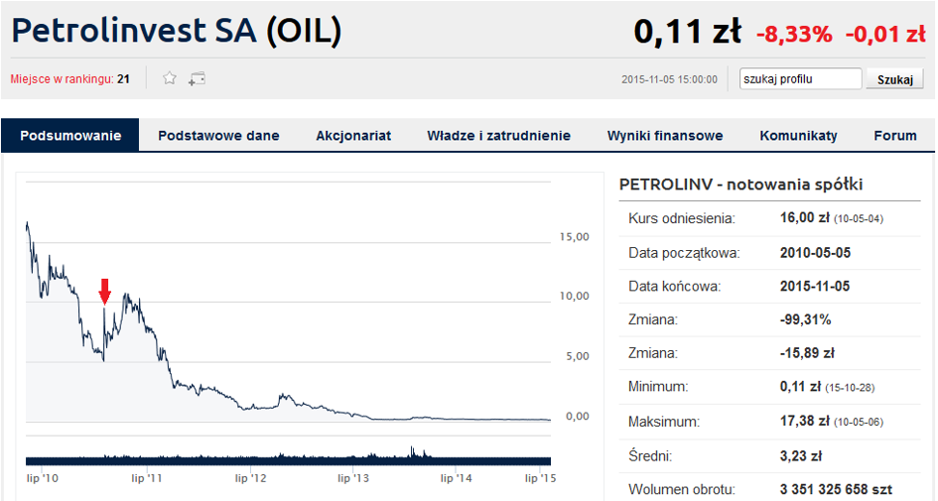The width and height of the screenshot is (938, 501).
Task: View Wyniki finansowe tab
Action: [x=665, y=136]
